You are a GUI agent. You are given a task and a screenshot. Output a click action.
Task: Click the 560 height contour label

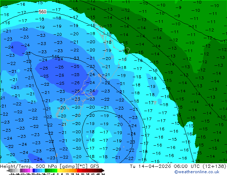point(42,11)
